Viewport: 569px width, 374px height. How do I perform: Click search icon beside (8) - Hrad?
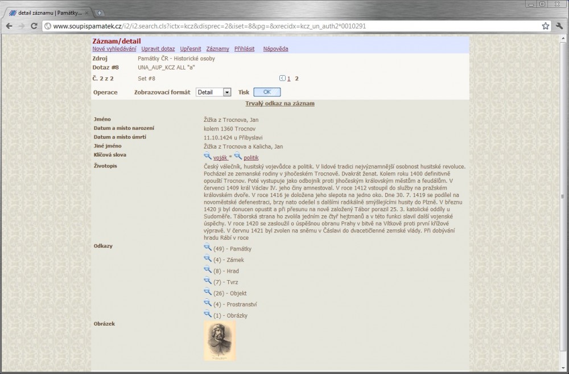point(208,270)
